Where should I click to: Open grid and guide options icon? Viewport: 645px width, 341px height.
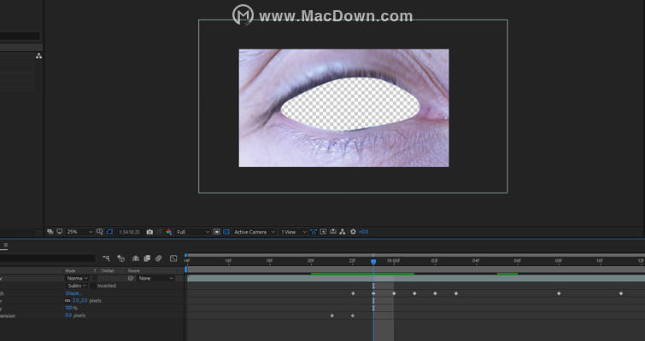coord(100,232)
